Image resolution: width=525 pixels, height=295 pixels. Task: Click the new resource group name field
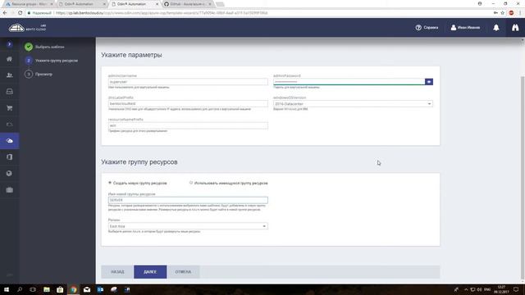coord(188,200)
